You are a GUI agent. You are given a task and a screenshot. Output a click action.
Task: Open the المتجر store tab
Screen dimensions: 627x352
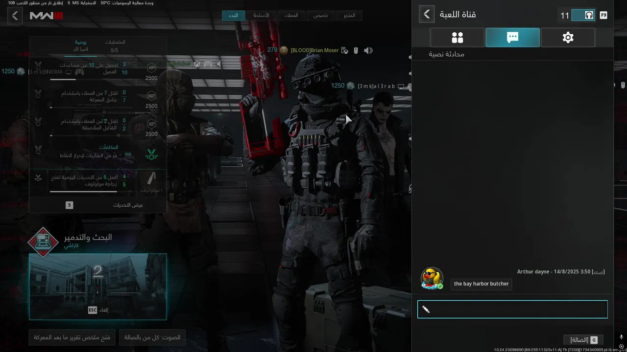[x=349, y=16]
